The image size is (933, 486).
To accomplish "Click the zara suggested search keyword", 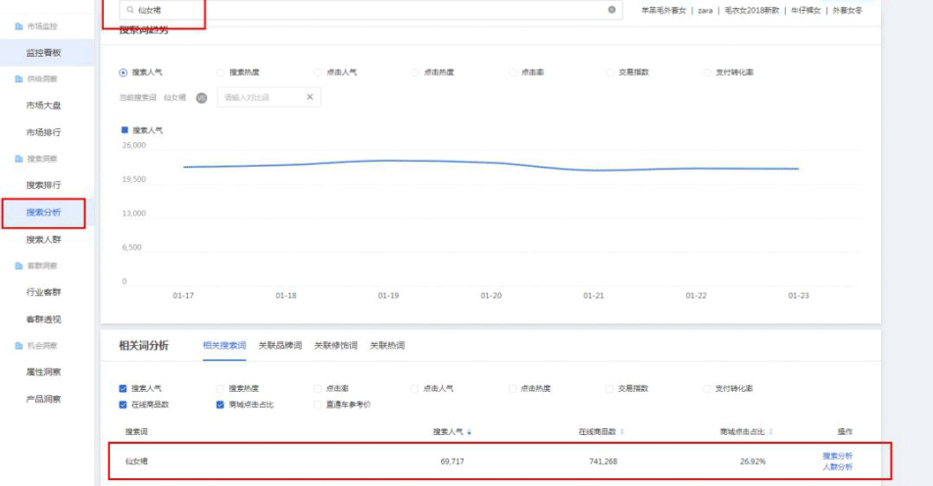I will (705, 10).
